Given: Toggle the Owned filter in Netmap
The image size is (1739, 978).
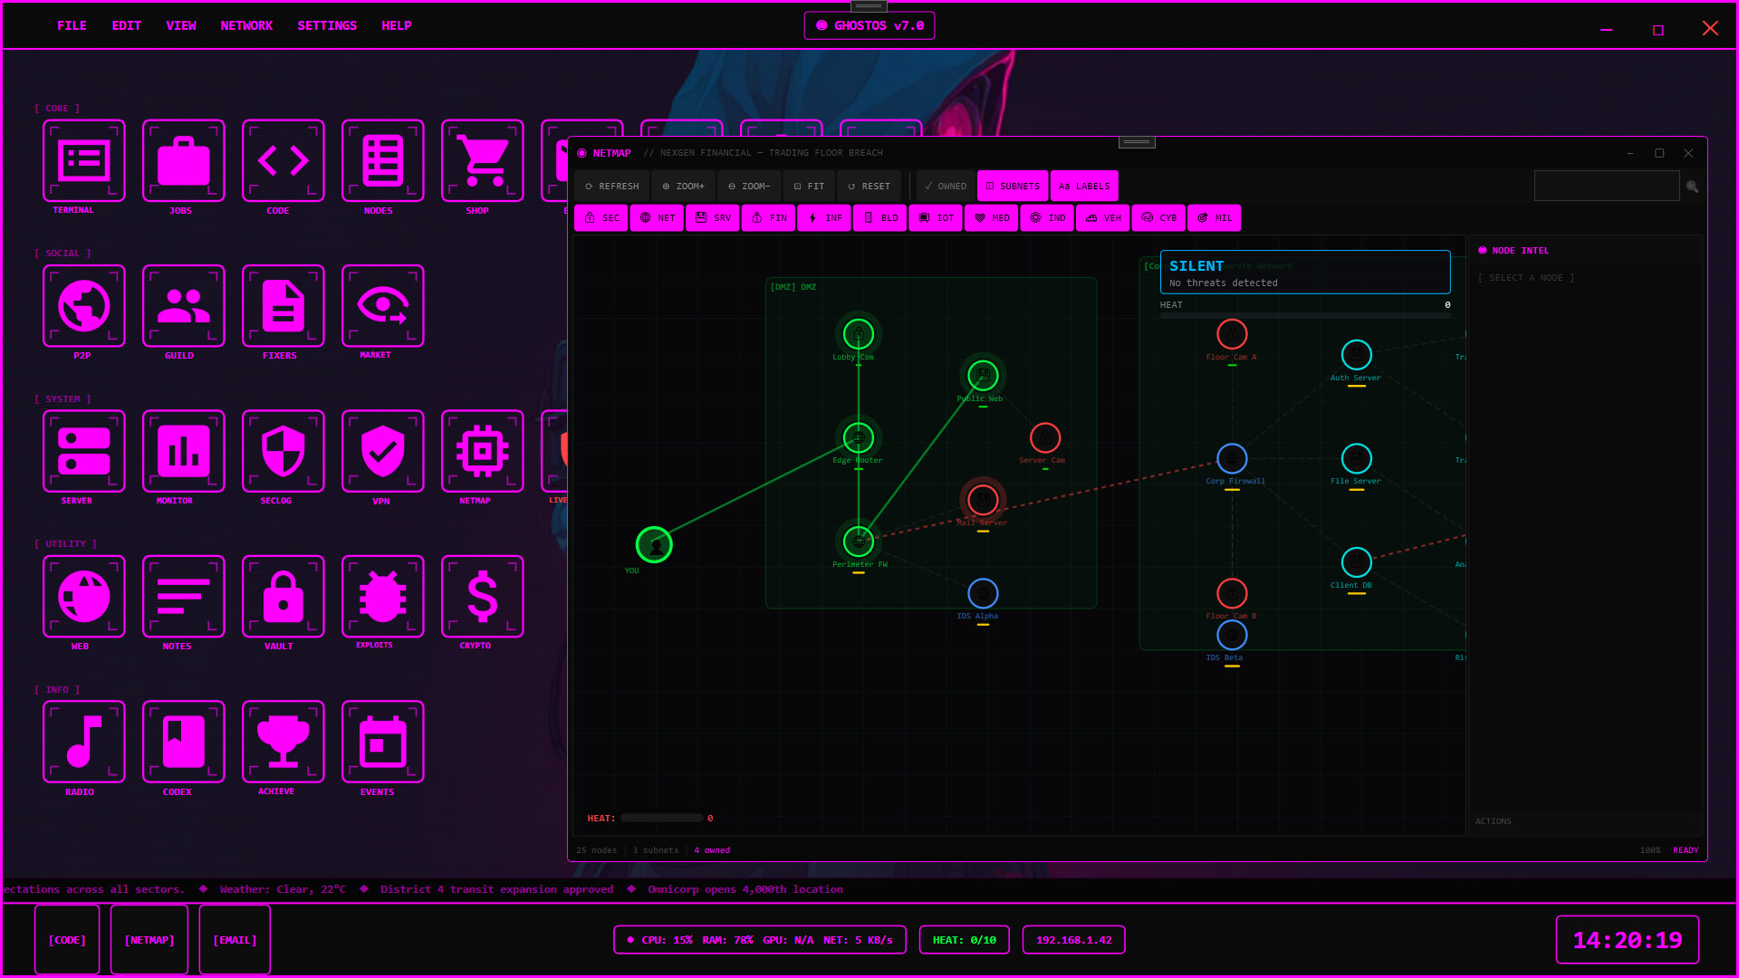Looking at the screenshot, I should 946,187.
